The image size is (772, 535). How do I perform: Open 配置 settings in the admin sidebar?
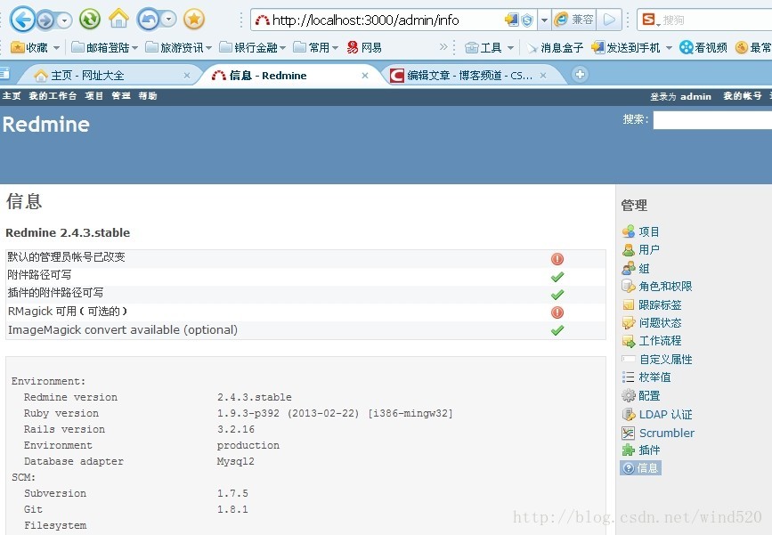click(649, 396)
